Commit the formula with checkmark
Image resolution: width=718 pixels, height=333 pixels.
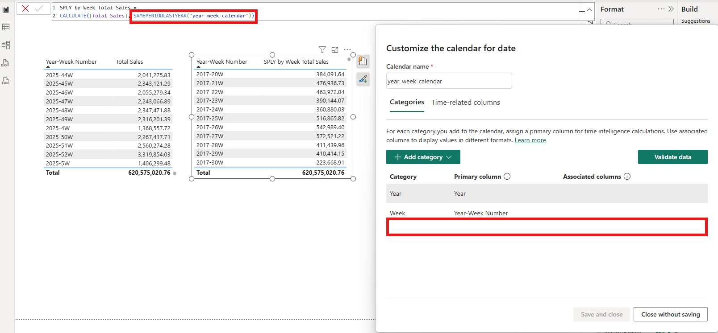pos(39,8)
